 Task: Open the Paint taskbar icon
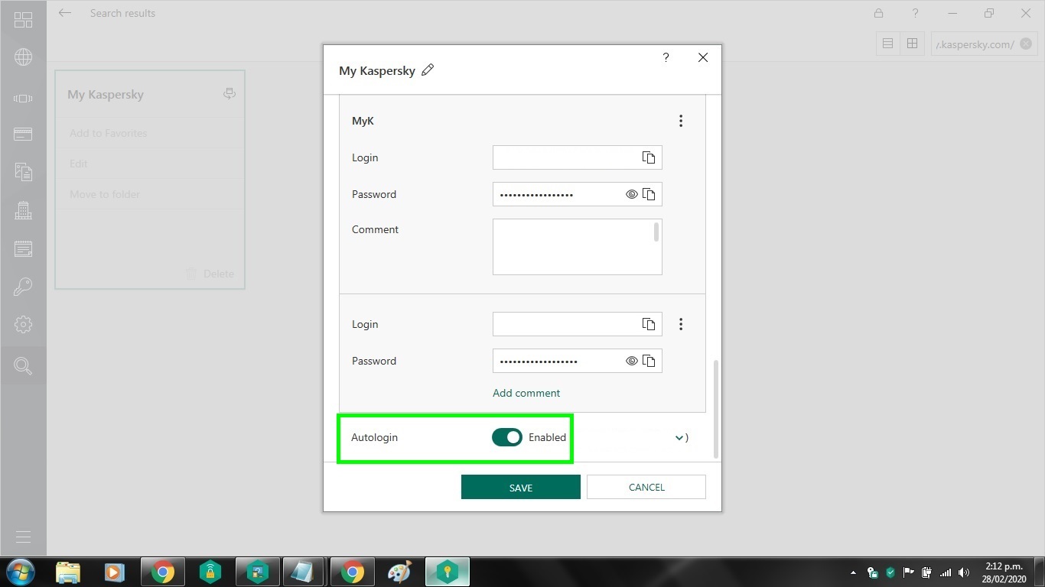[400, 572]
